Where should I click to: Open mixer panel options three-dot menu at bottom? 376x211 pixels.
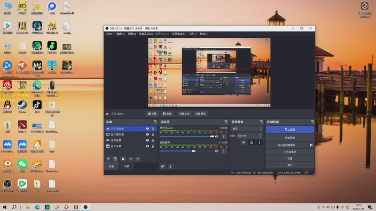click(x=171, y=166)
